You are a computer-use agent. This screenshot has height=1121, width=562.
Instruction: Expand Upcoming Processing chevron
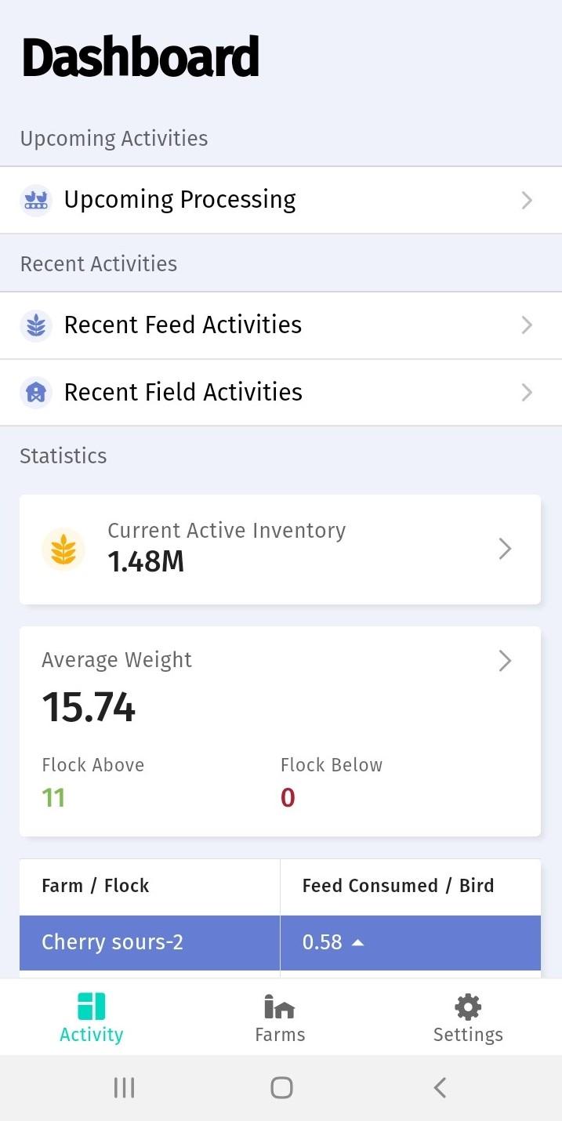527,201
